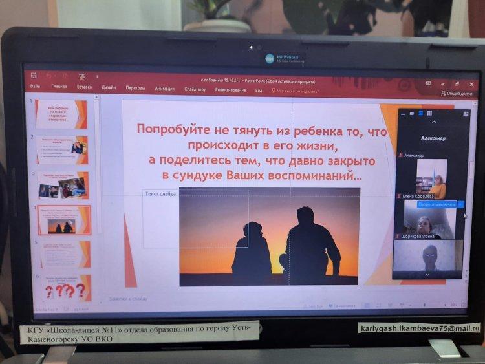Click Zoom panel exit-minimized icon at top right
This screenshot has height=364, width=485.
click(466, 114)
